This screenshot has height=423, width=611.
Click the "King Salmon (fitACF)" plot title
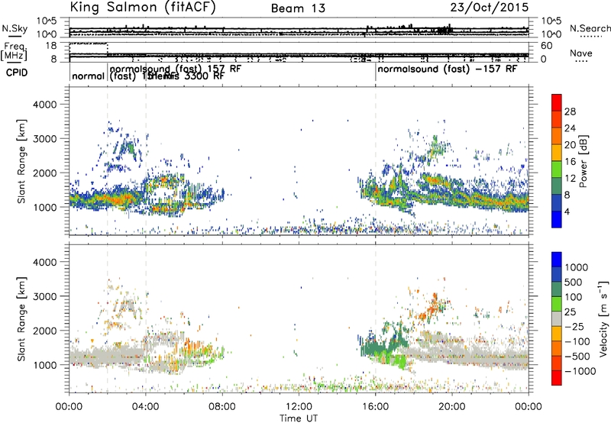pyautogui.click(x=143, y=7)
